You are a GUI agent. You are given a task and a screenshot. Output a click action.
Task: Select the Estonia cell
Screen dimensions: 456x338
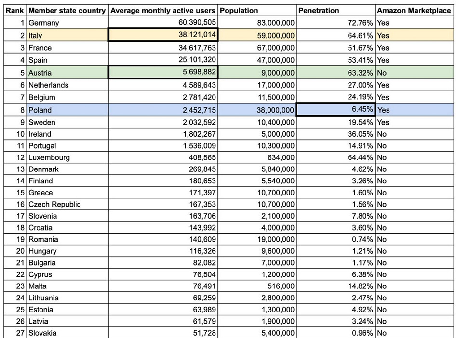tap(67, 309)
